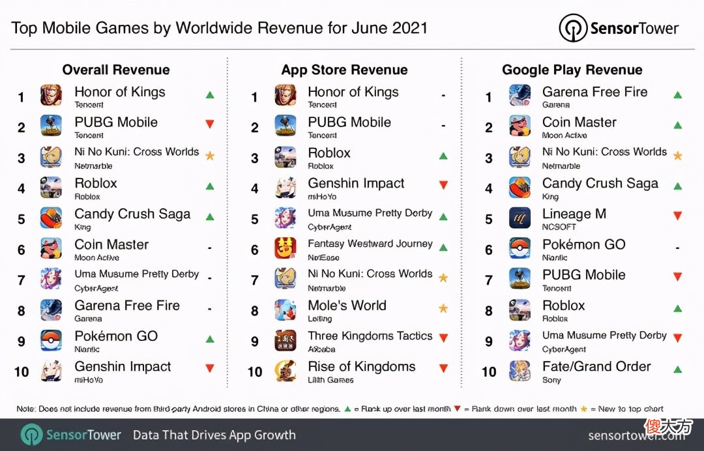This screenshot has width=704, height=451.
Task: Click the sensortower.com link in the footer
Action: click(637, 435)
